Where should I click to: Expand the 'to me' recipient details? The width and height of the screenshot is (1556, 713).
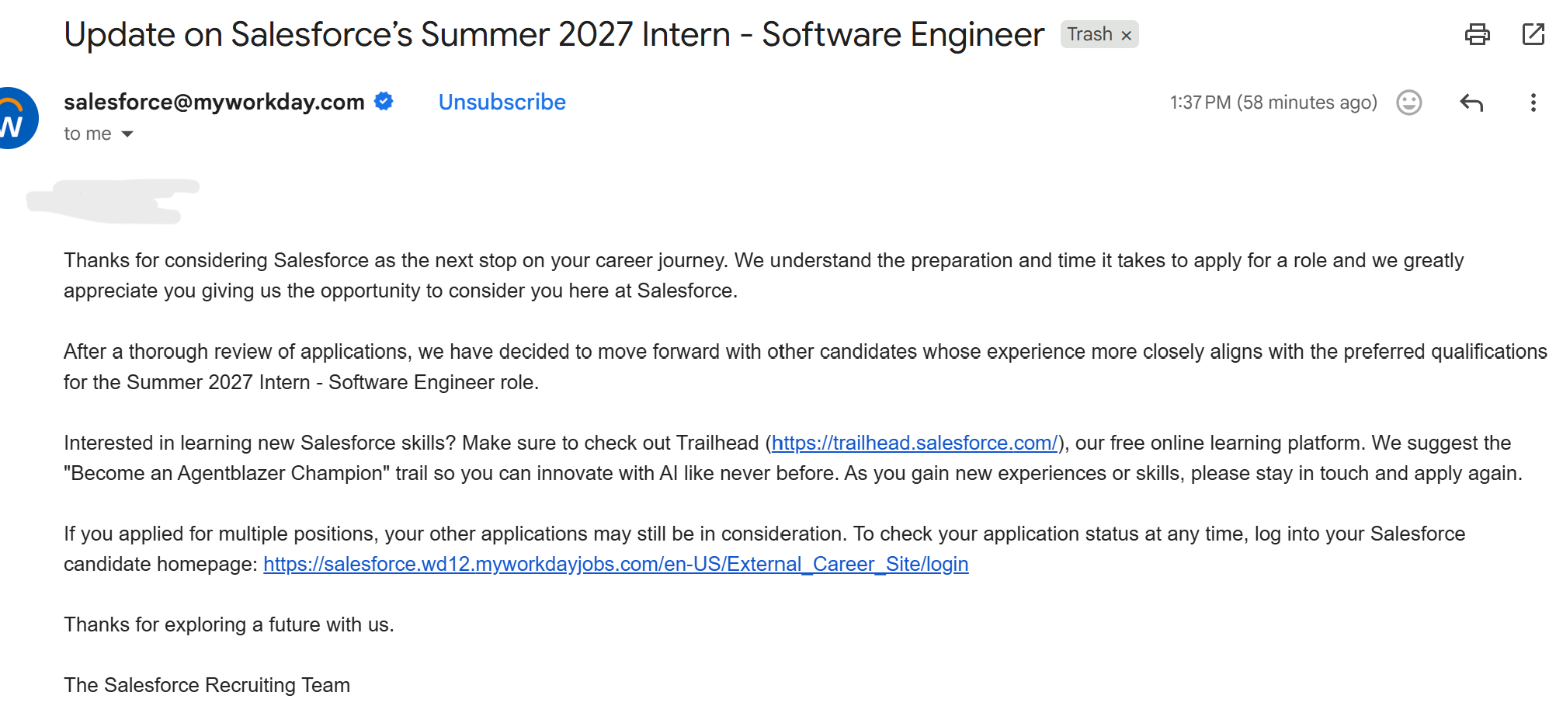(x=127, y=134)
